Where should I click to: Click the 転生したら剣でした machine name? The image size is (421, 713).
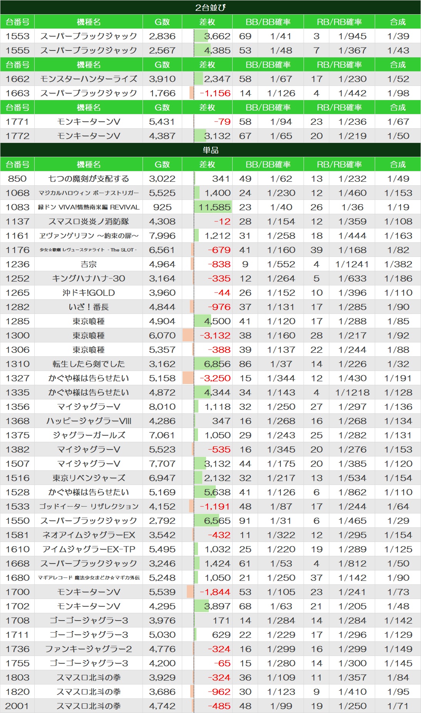tap(89, 364)
